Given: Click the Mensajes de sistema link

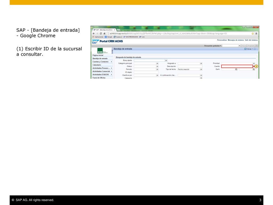Looking at the screenshot, I should (x=236, y=40).
